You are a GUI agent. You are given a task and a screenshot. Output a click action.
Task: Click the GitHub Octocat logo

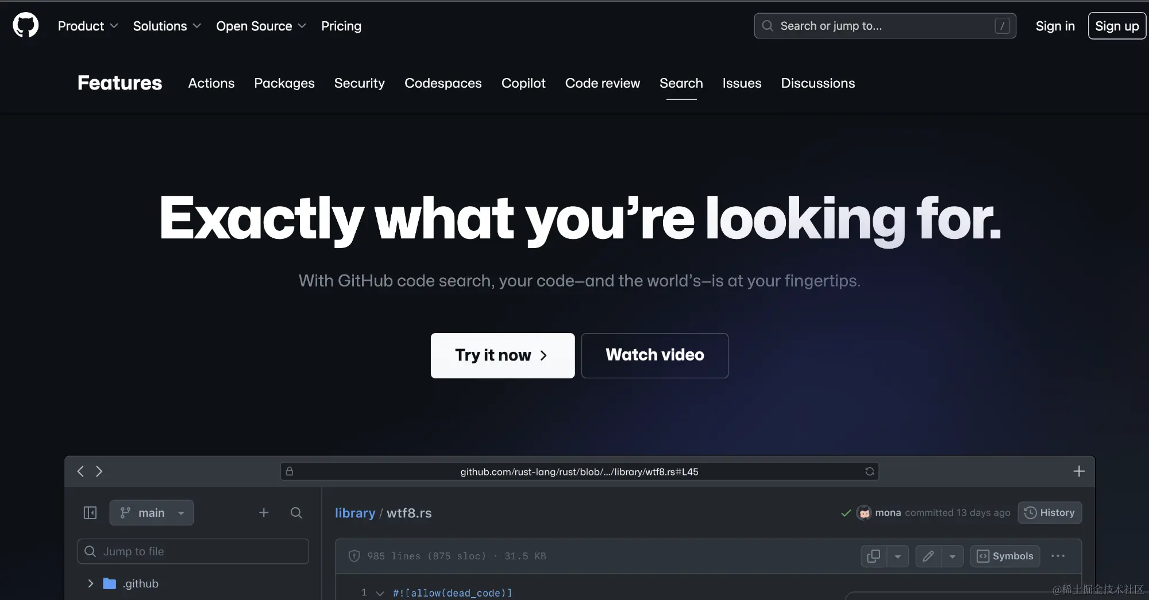click(26, 26)
